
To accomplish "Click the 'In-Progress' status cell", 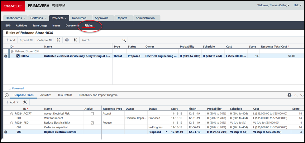I will point(155,127).
